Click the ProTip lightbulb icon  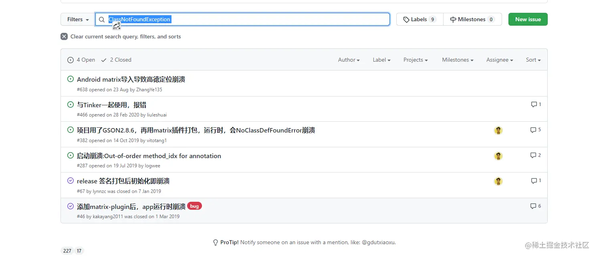[216, 243]
